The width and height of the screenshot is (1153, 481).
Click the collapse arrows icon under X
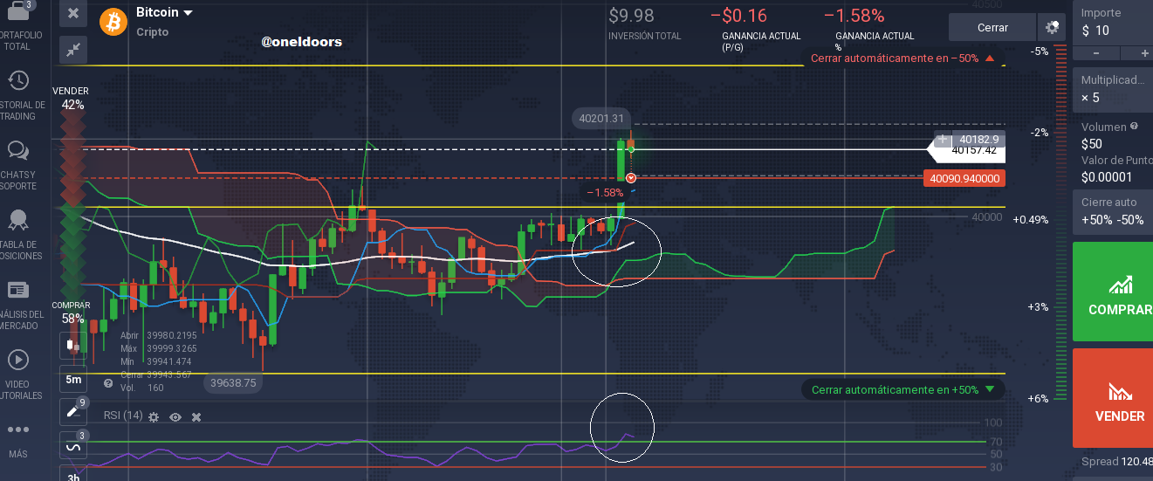[x=73, y=50]
